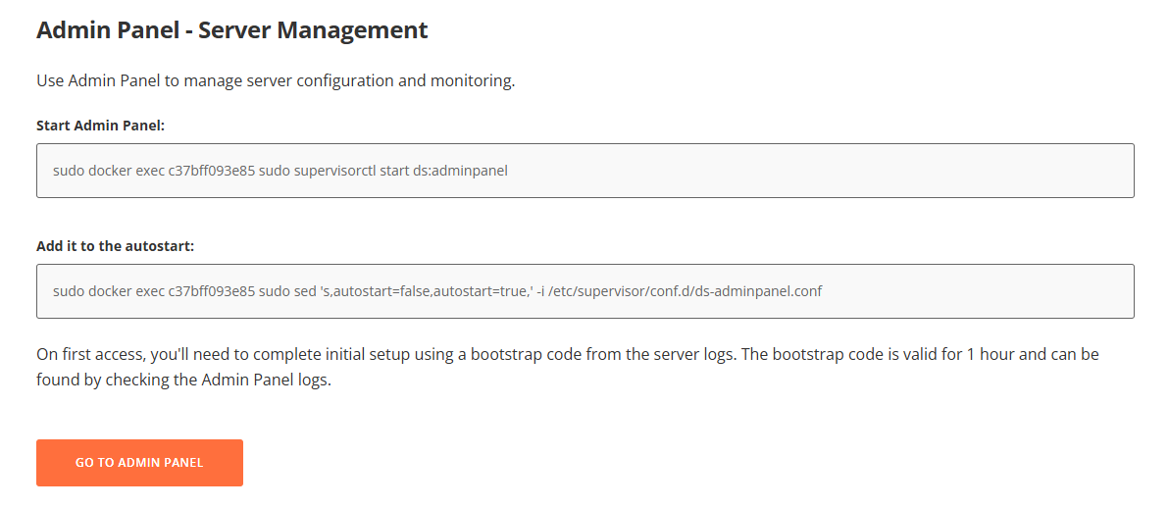Click container ID c37bff093e85 in start command
The width and height of the screenshot is (1169, 508).
tap(211, 171)
